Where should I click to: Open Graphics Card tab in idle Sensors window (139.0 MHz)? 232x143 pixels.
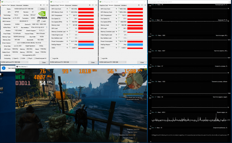coord(55,5)
